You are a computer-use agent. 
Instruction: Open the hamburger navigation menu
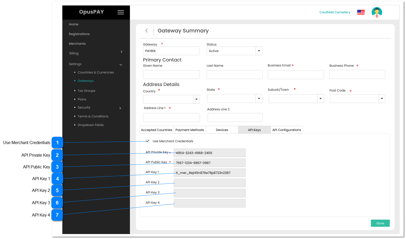[121, 12]
